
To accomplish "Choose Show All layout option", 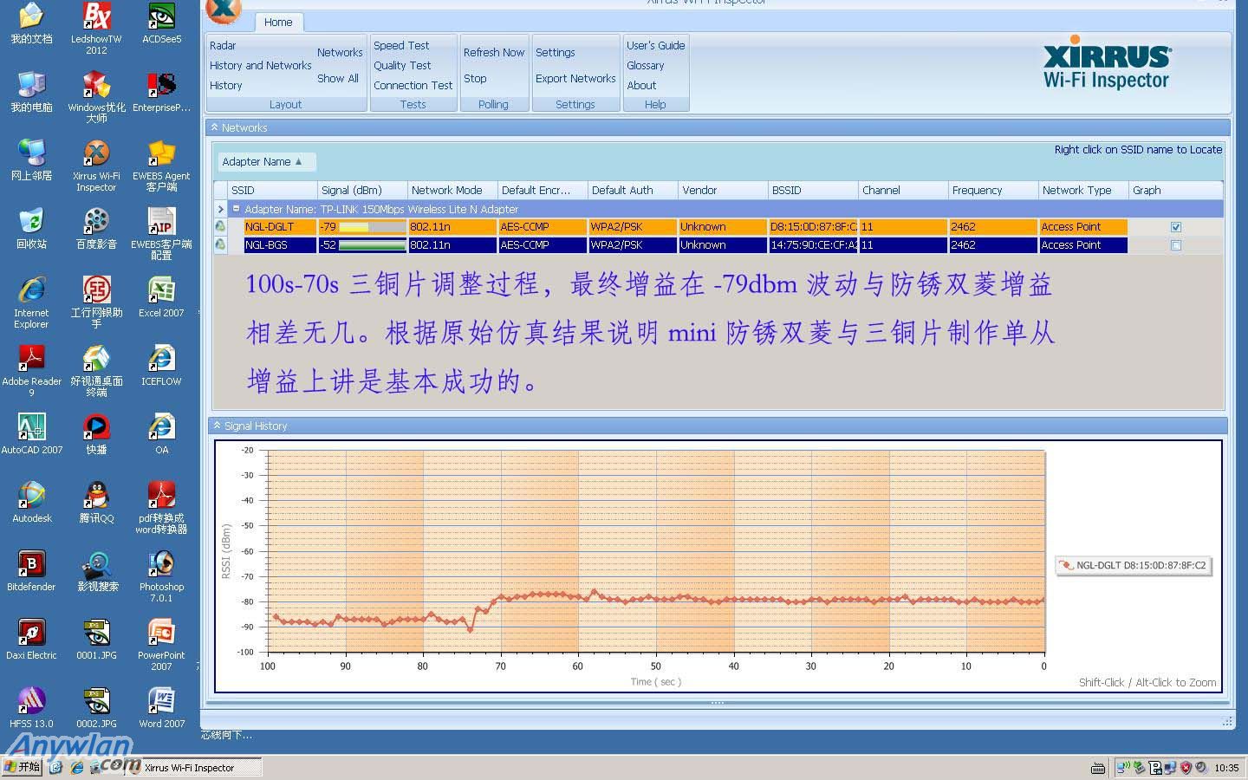I will point(337,78).
